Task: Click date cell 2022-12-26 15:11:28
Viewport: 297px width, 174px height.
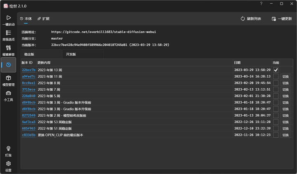Action: (252, 122)
